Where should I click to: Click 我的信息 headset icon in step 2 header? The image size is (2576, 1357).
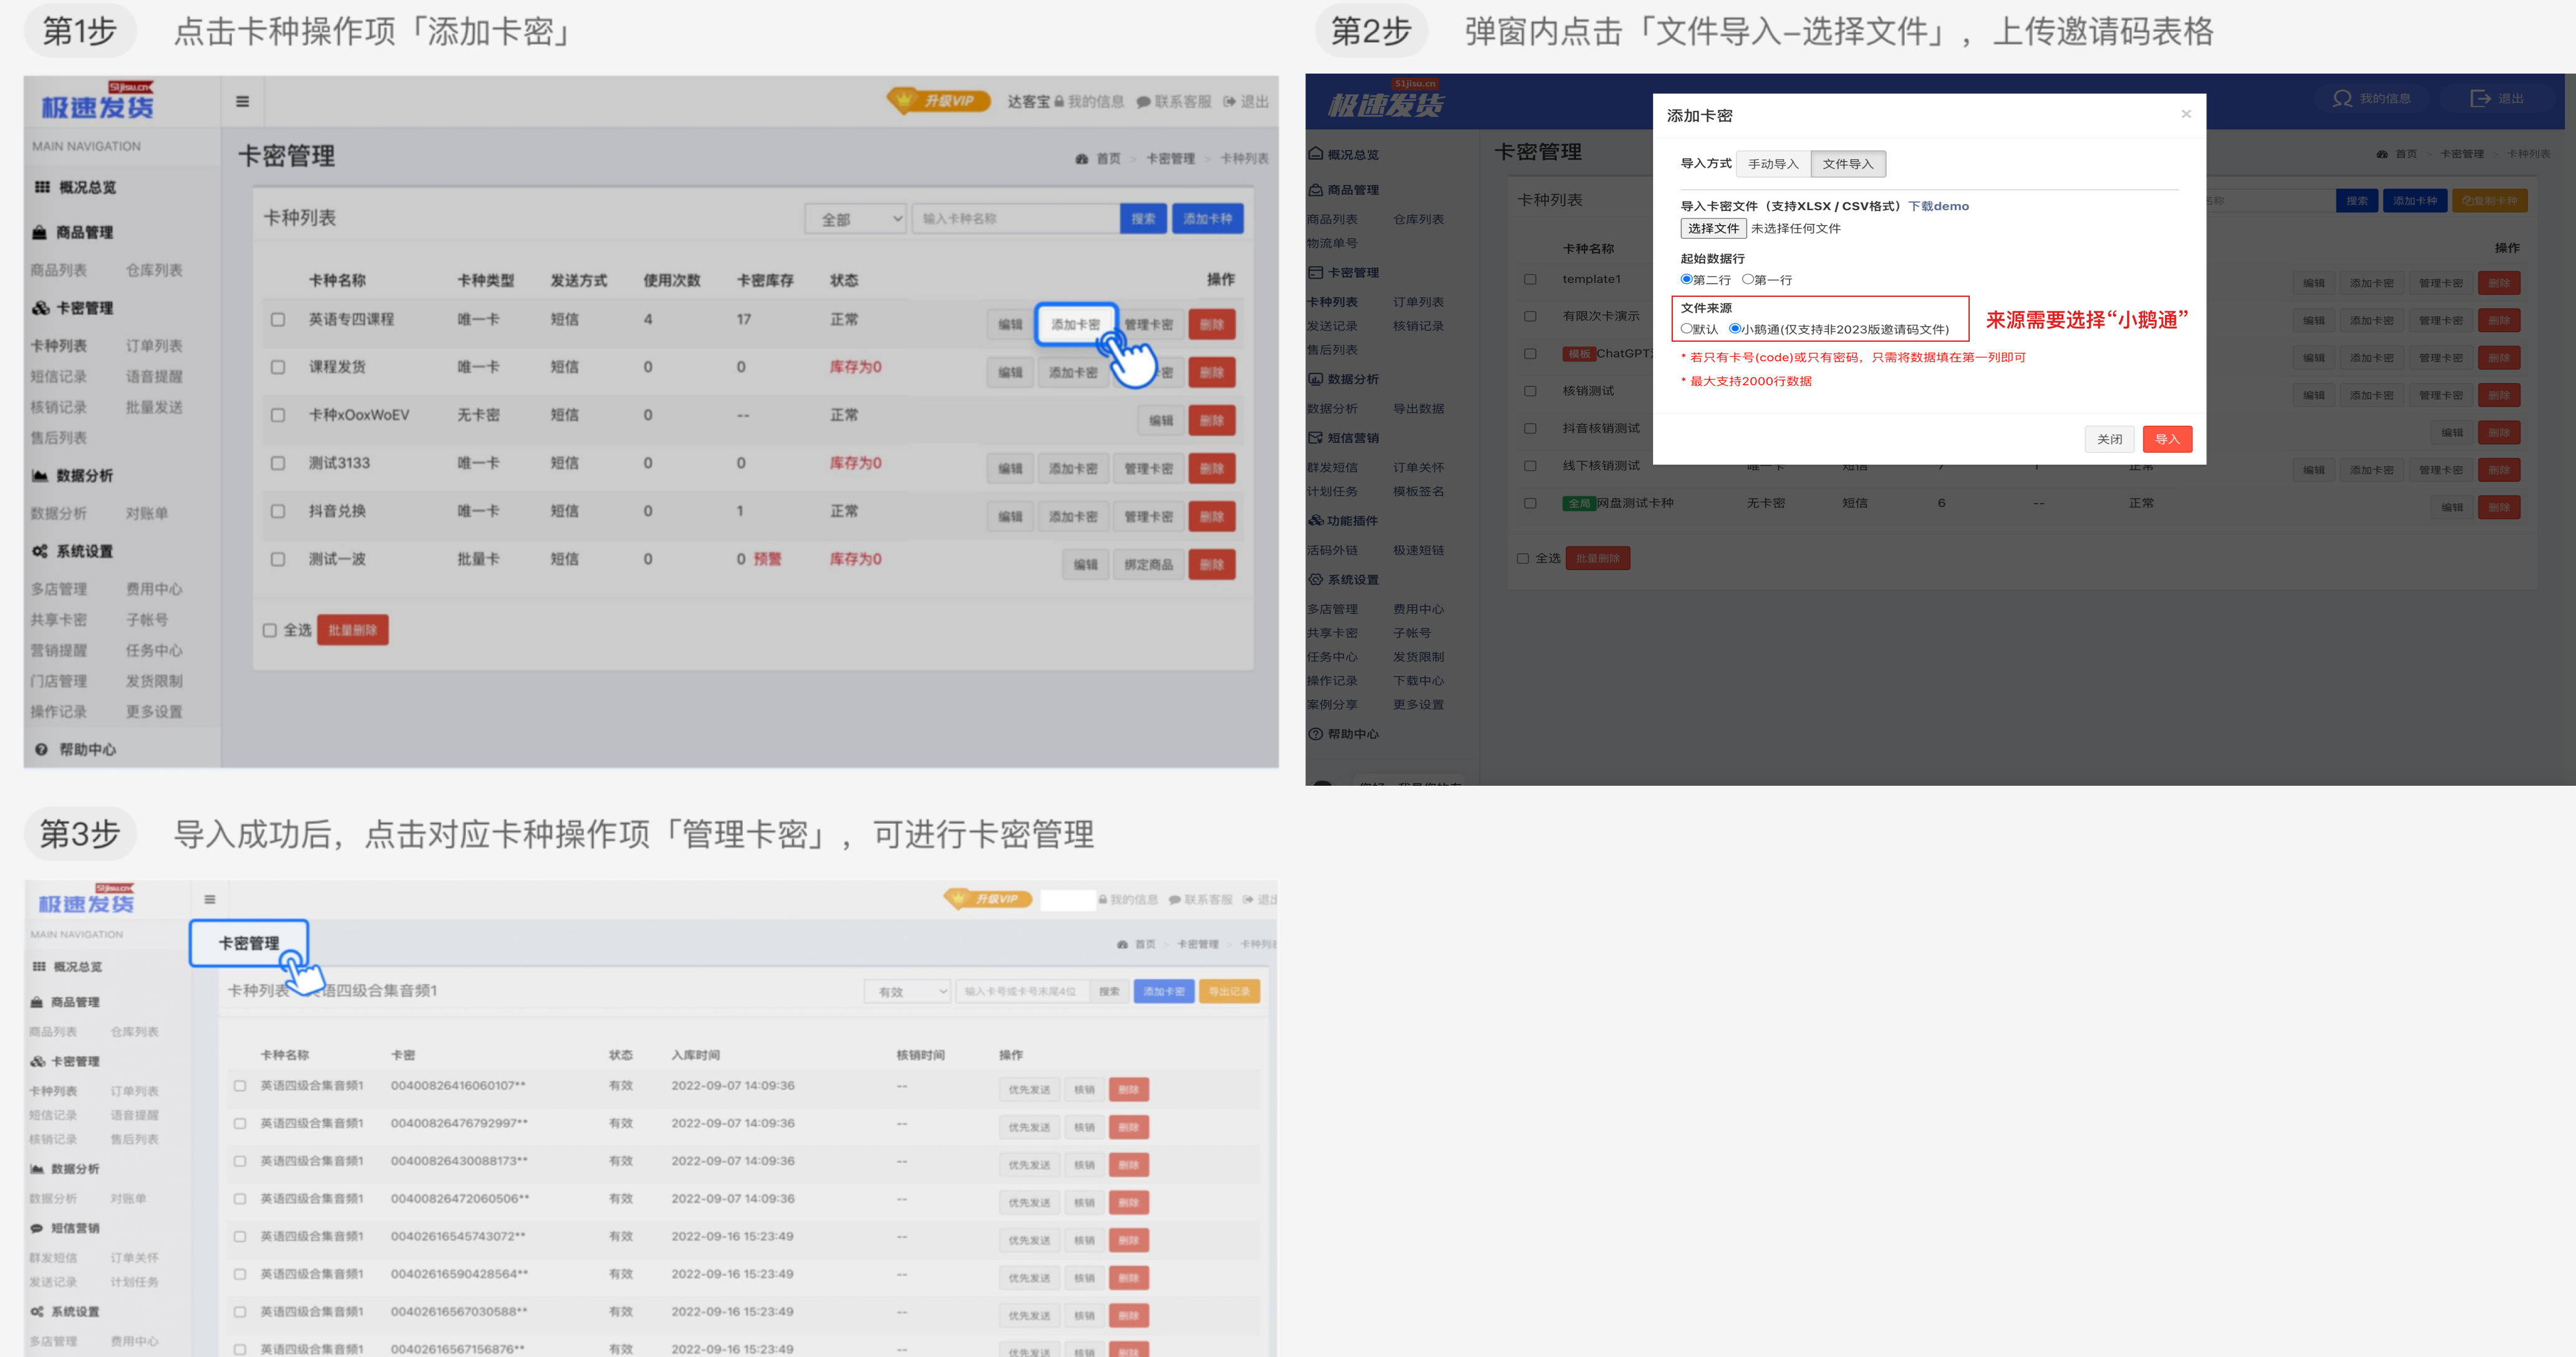coord(2342,98)
